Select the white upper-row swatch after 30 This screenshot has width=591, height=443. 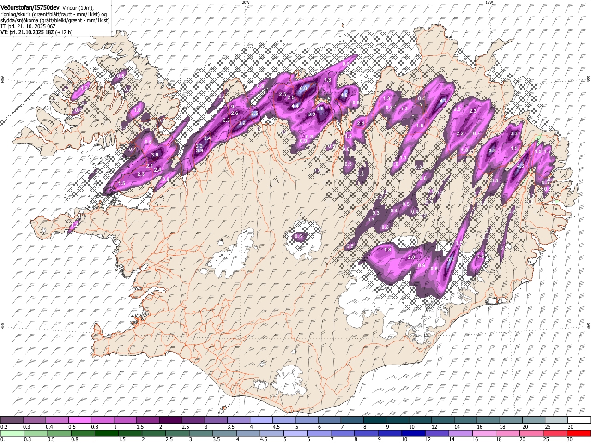pyautogui.click(x=578, y=420)
